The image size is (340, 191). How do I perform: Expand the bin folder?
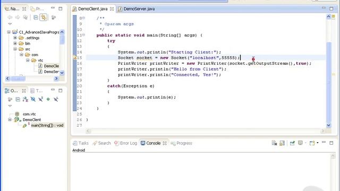click(x=15, y=44)
